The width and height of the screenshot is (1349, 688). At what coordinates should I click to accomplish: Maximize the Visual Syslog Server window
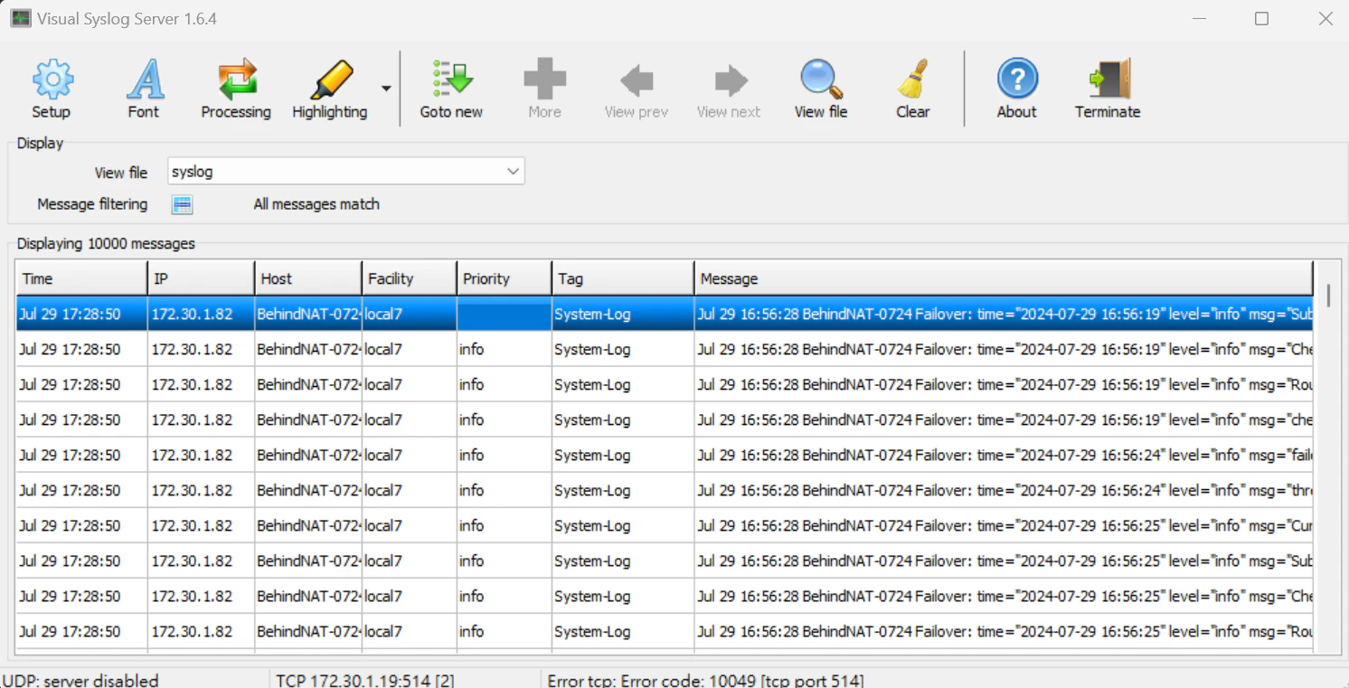(x=1261, y=18)
